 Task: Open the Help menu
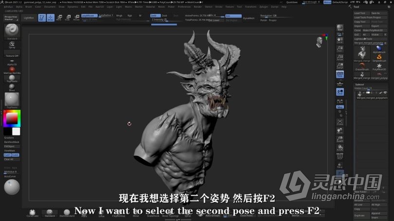tap(284, 7)
